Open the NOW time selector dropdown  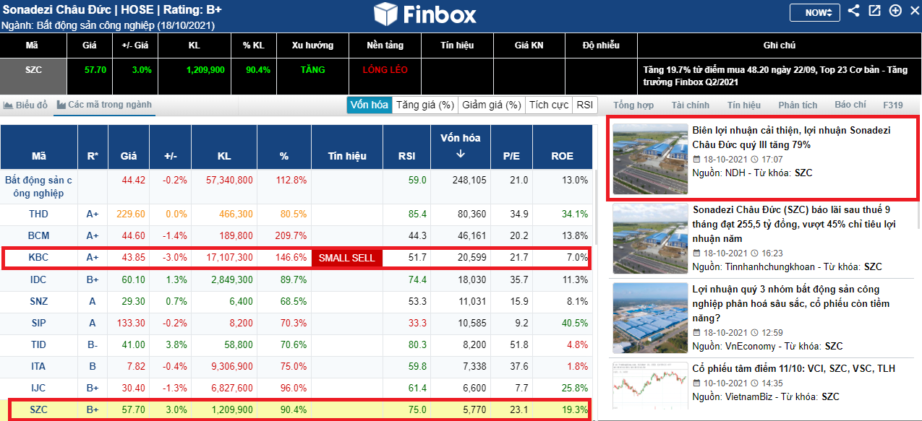click(815, 12)
